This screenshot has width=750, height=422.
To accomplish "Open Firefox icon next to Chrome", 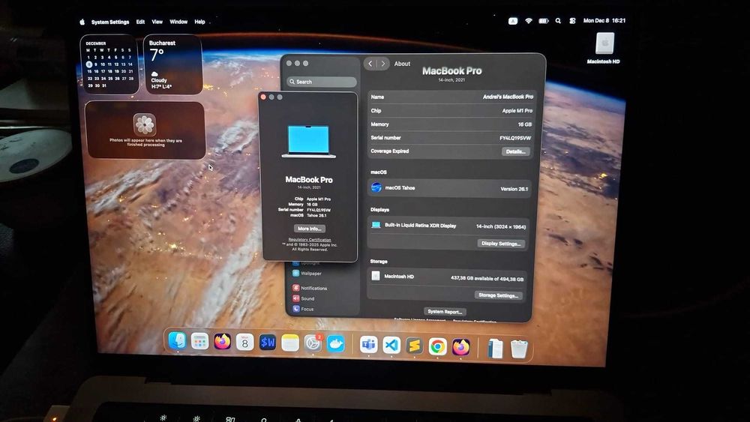I will [x=460, y=347].
